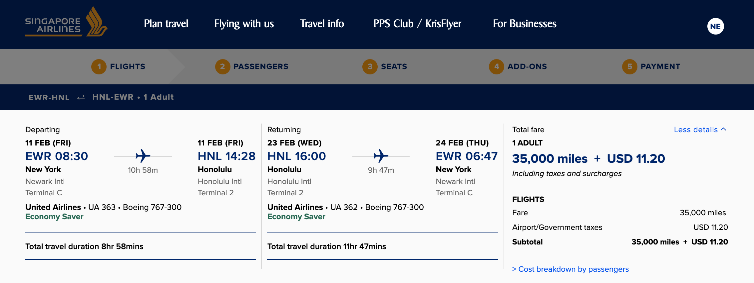Select step 5 PAYMENT circle icon
Viewport: 754px width, 283px height.
click(629, 66)
